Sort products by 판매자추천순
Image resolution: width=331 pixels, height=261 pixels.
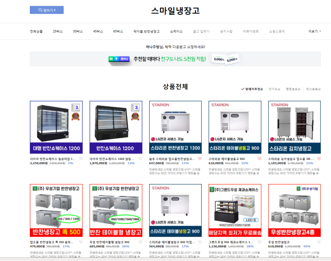[252, 89]
